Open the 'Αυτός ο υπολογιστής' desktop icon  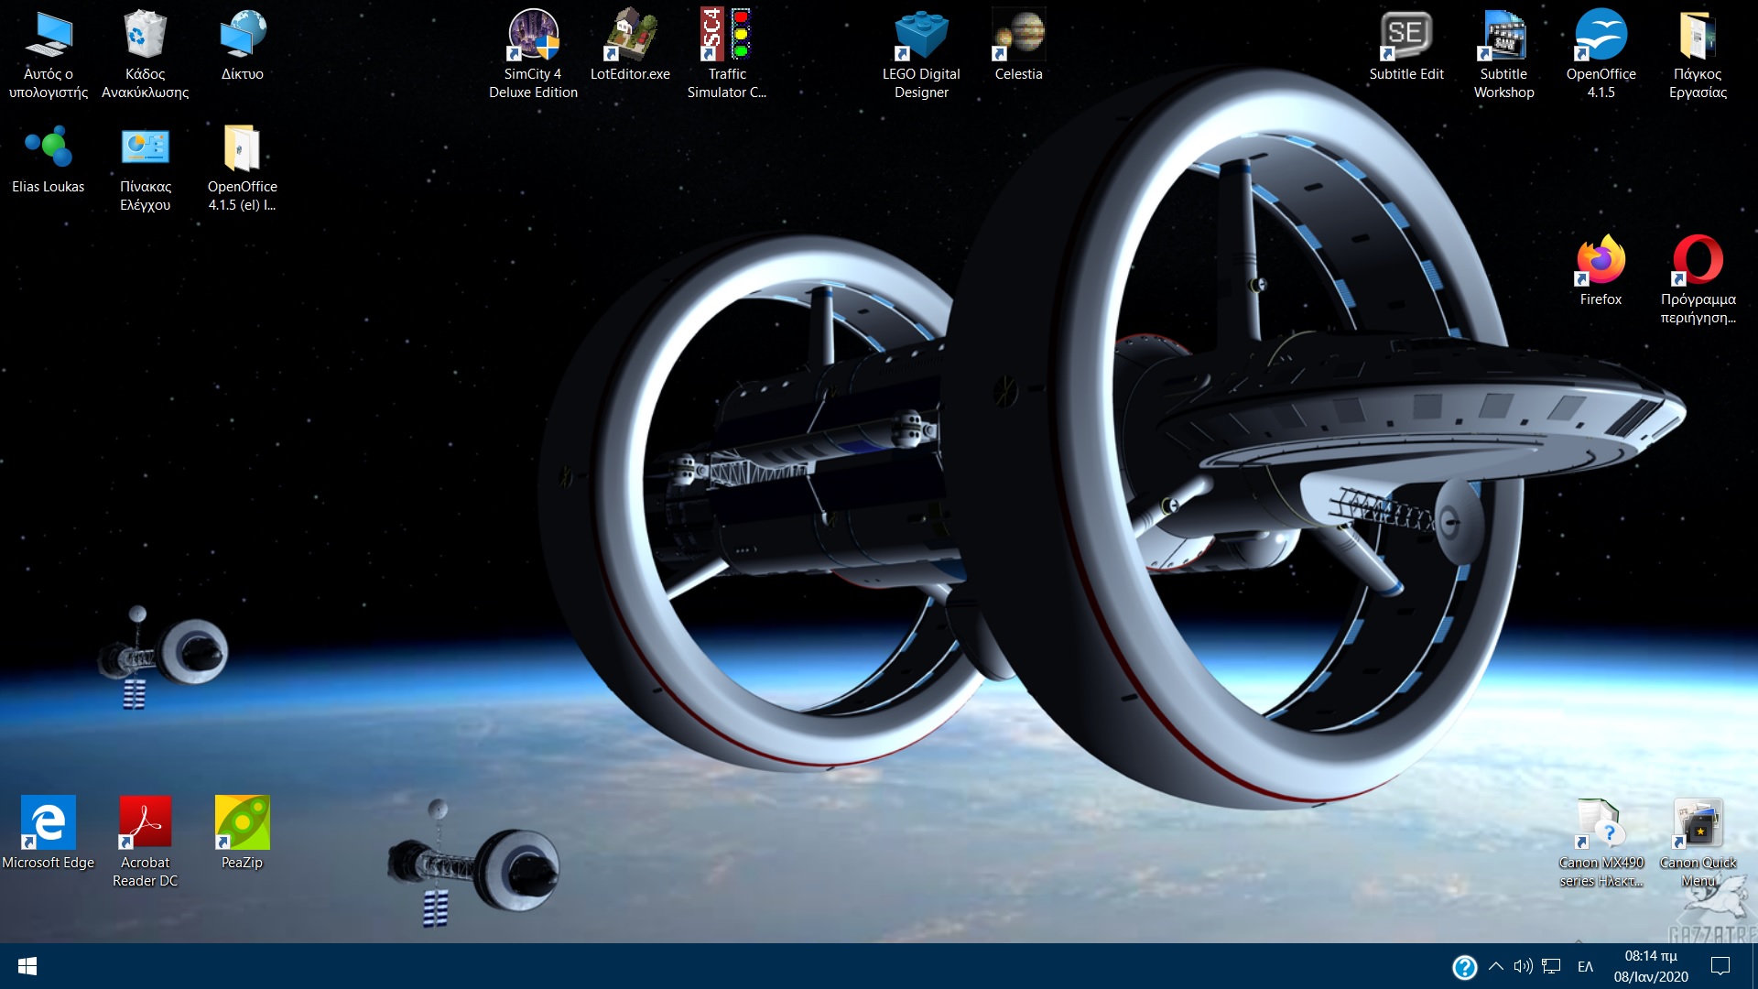[x=49, y=53]
